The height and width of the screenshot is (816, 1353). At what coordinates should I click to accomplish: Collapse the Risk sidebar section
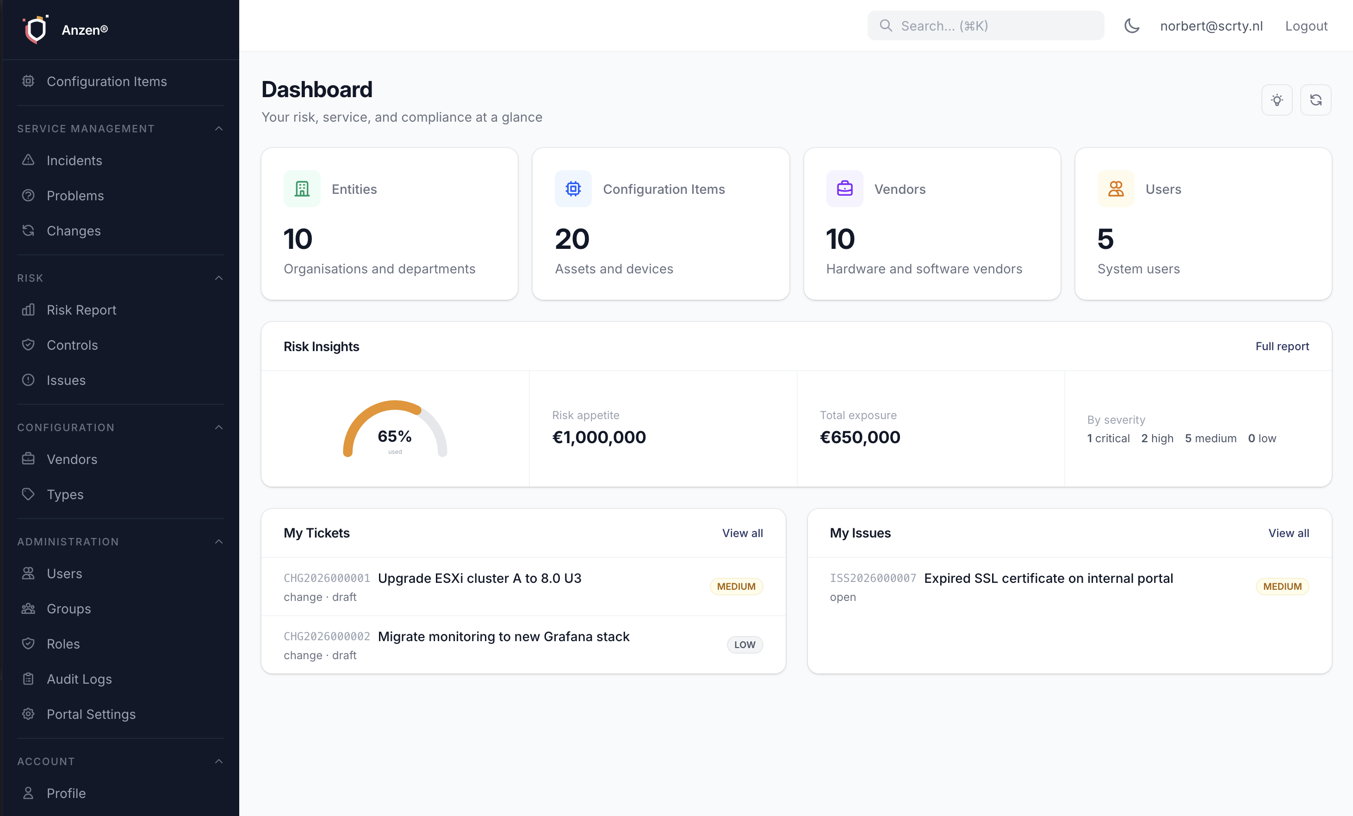[218, 278]
